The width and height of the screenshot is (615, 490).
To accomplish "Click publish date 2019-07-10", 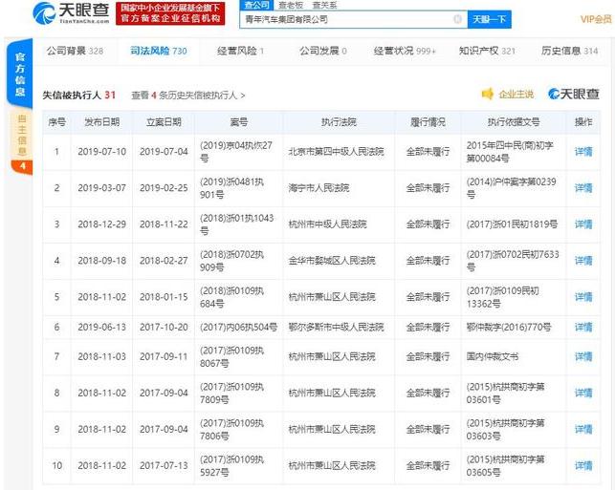I will point(102,152).
